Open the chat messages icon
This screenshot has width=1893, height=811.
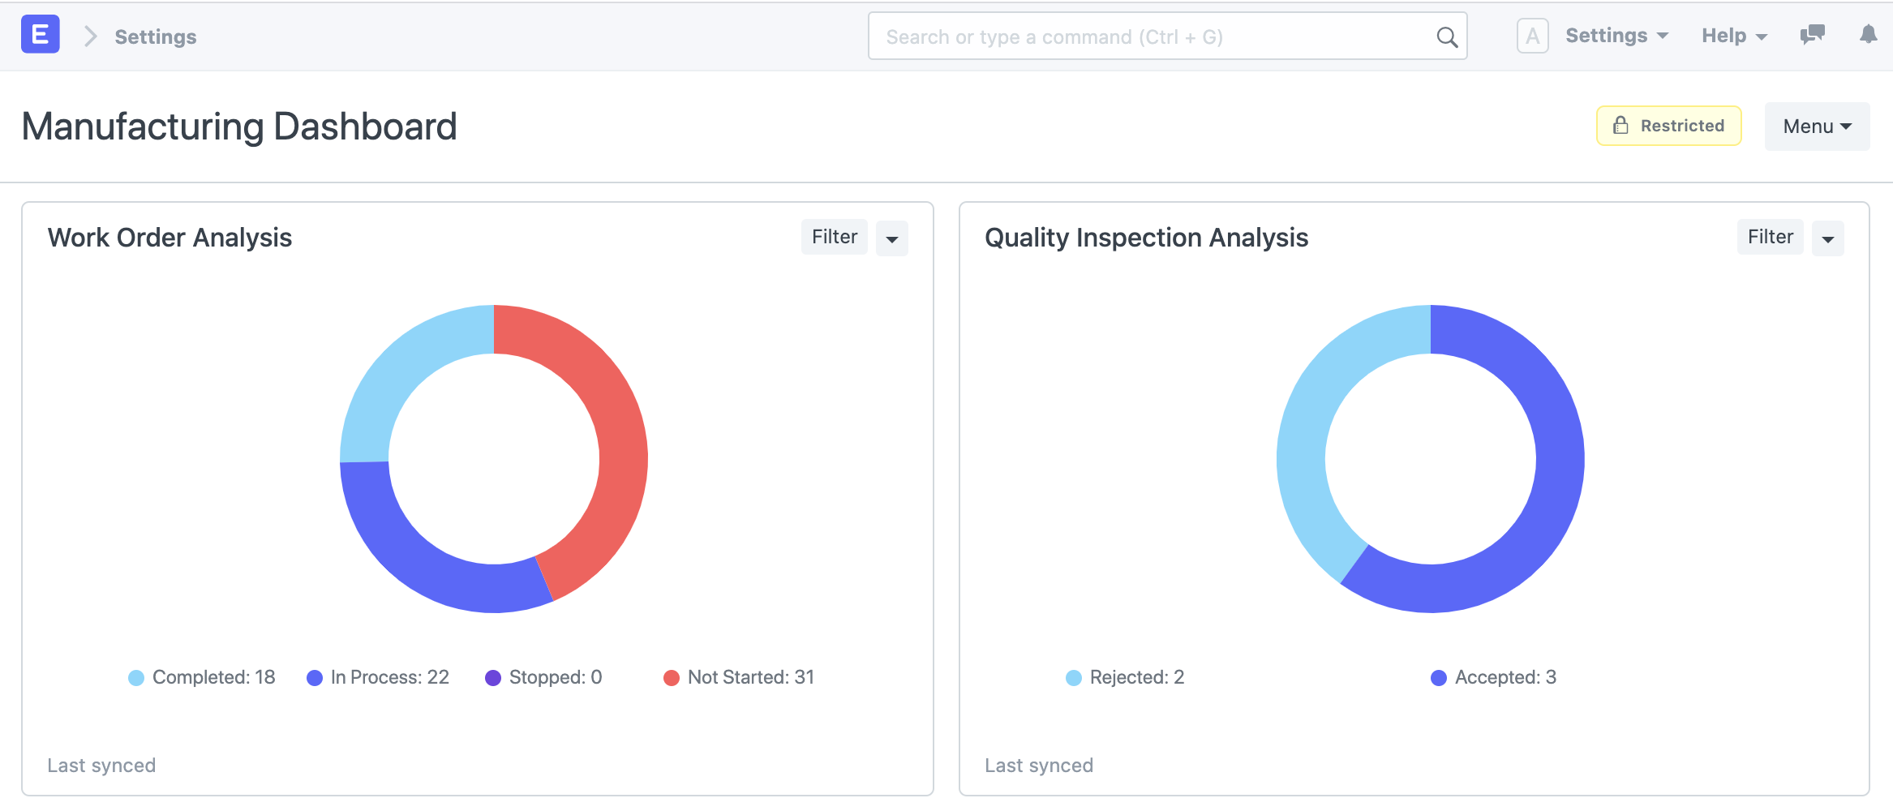coord(1812,35)
